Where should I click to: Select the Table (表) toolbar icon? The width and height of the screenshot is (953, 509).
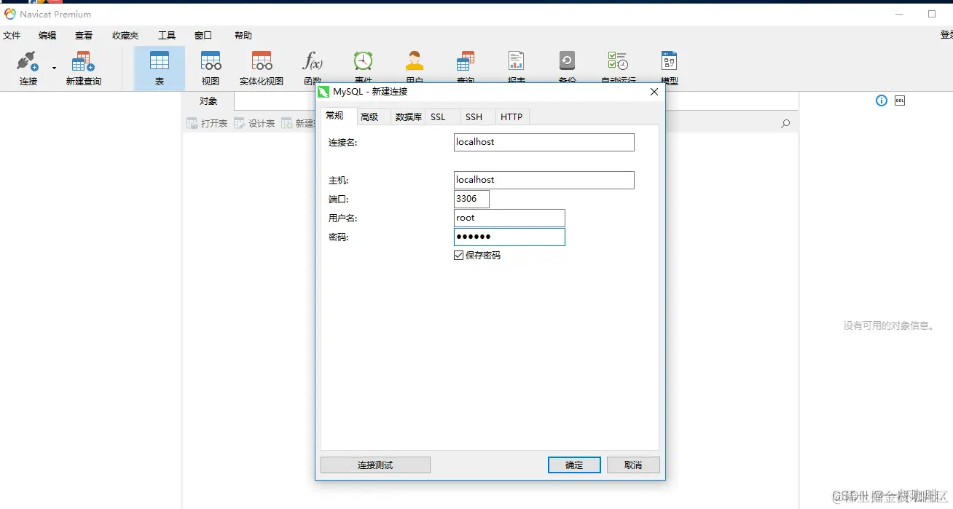160,68
